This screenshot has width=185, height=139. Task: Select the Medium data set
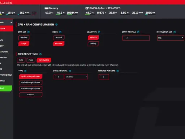coord(24,38)
